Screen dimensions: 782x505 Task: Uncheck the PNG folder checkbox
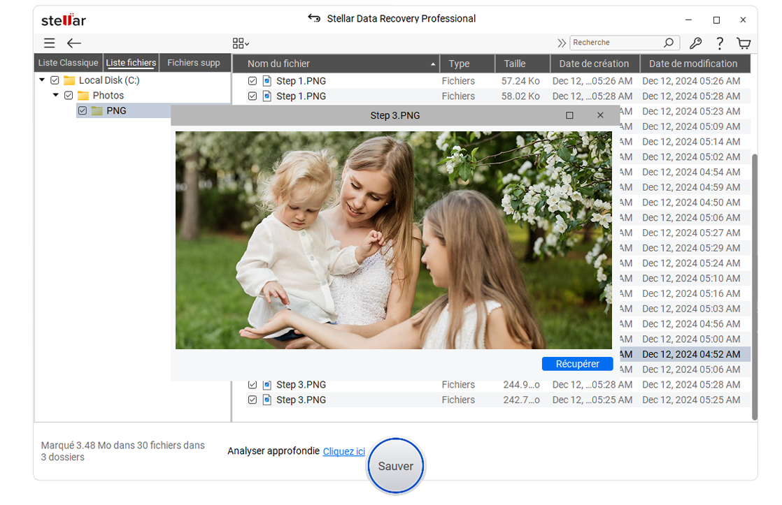point(83,111)
